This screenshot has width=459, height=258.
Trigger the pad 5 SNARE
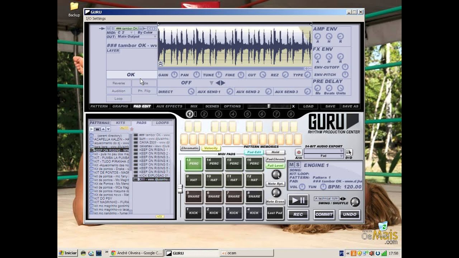pyautogui.click(x=194, y=196)
